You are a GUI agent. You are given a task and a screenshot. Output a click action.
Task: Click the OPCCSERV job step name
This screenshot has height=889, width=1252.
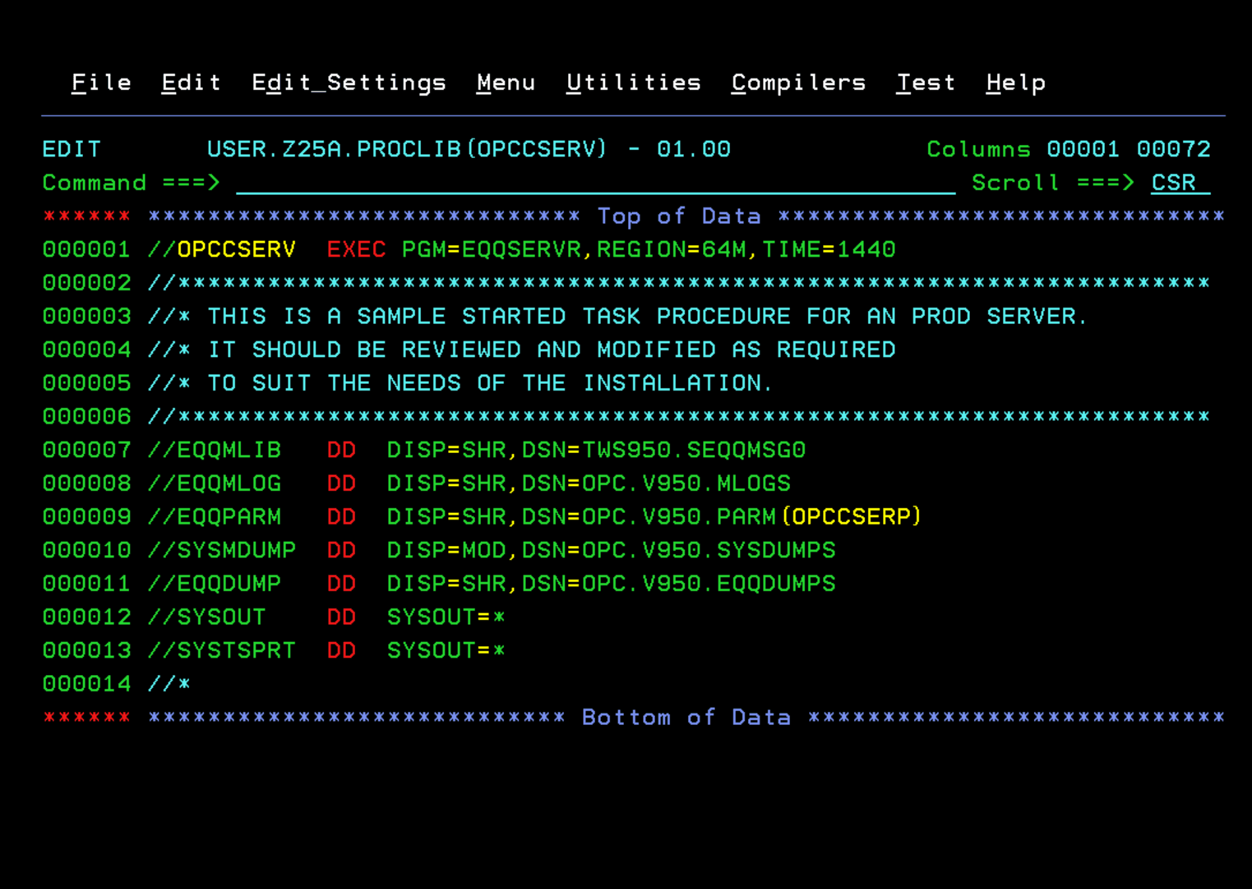coord(236,250)
